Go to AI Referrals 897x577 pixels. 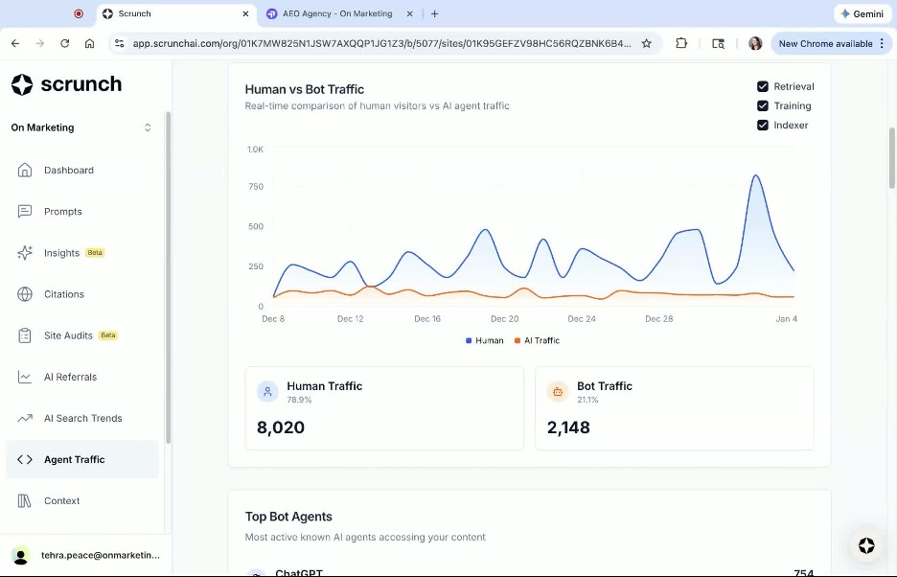[68, 376]
